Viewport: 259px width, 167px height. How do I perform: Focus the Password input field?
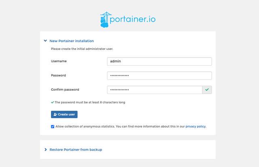click(x=159, y=76)
